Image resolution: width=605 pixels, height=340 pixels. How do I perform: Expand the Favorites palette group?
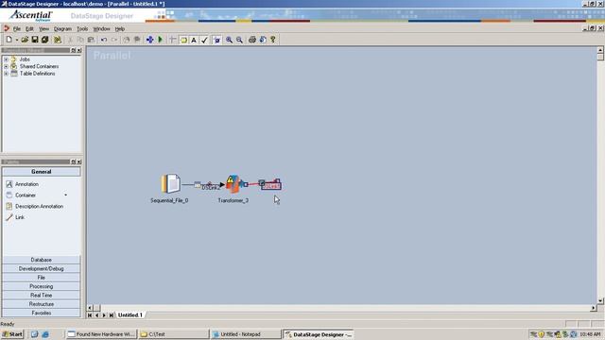[42, 313]
